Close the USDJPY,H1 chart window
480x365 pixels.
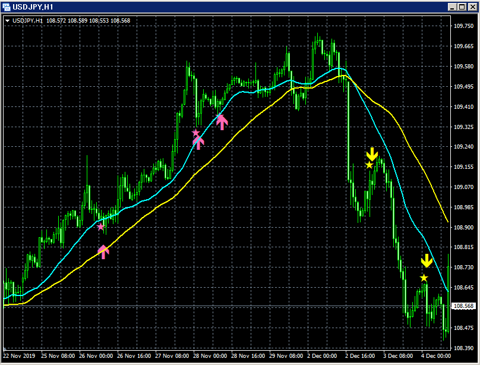coord(473,7)
